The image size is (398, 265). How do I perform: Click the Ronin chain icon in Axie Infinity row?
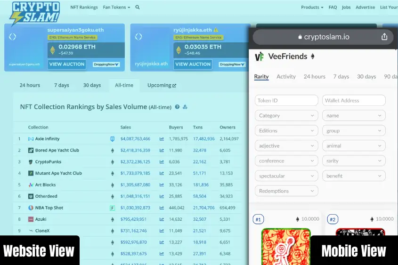pyautogui.click(x=112, y=139)
